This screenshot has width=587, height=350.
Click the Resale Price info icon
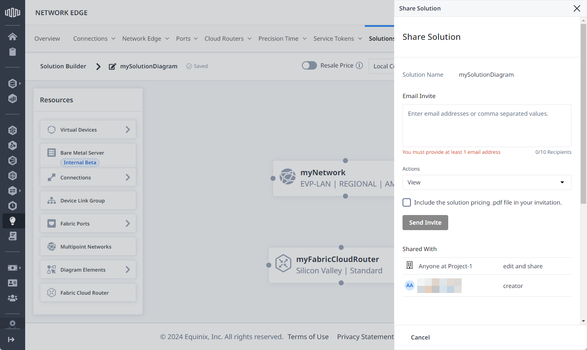(359, 65)
